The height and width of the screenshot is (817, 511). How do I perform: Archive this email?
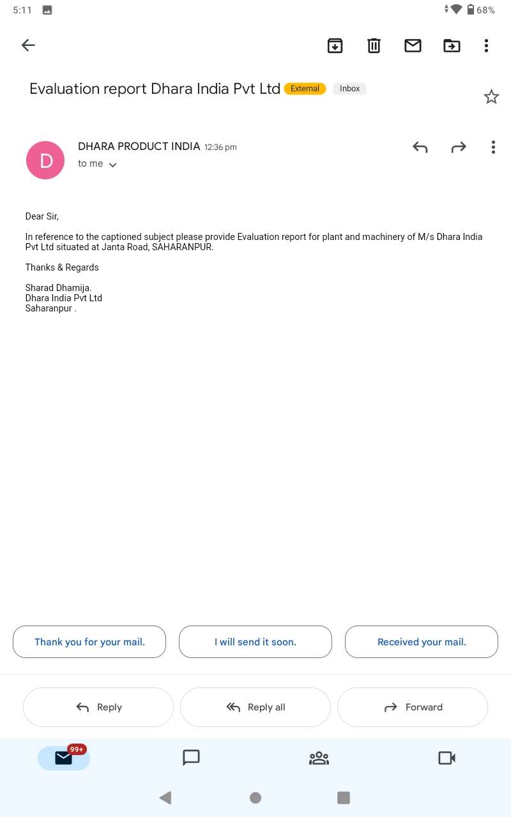(335, 45)
